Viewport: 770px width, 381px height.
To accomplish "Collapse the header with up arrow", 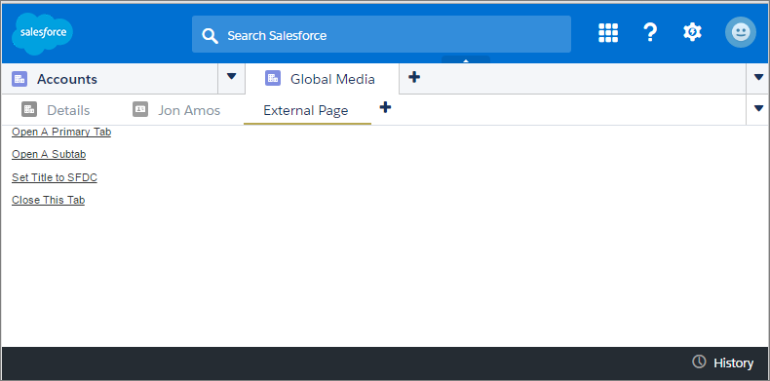I will (466, 59).
